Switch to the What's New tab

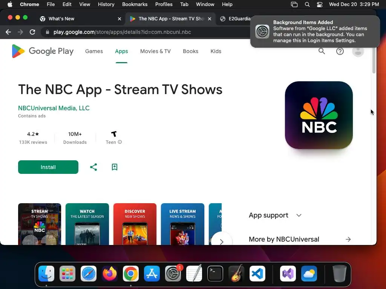79,19
